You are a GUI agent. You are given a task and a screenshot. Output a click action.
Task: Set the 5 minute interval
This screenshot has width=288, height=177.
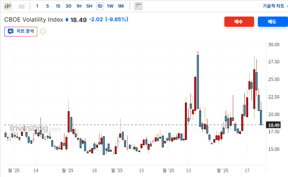48,6
